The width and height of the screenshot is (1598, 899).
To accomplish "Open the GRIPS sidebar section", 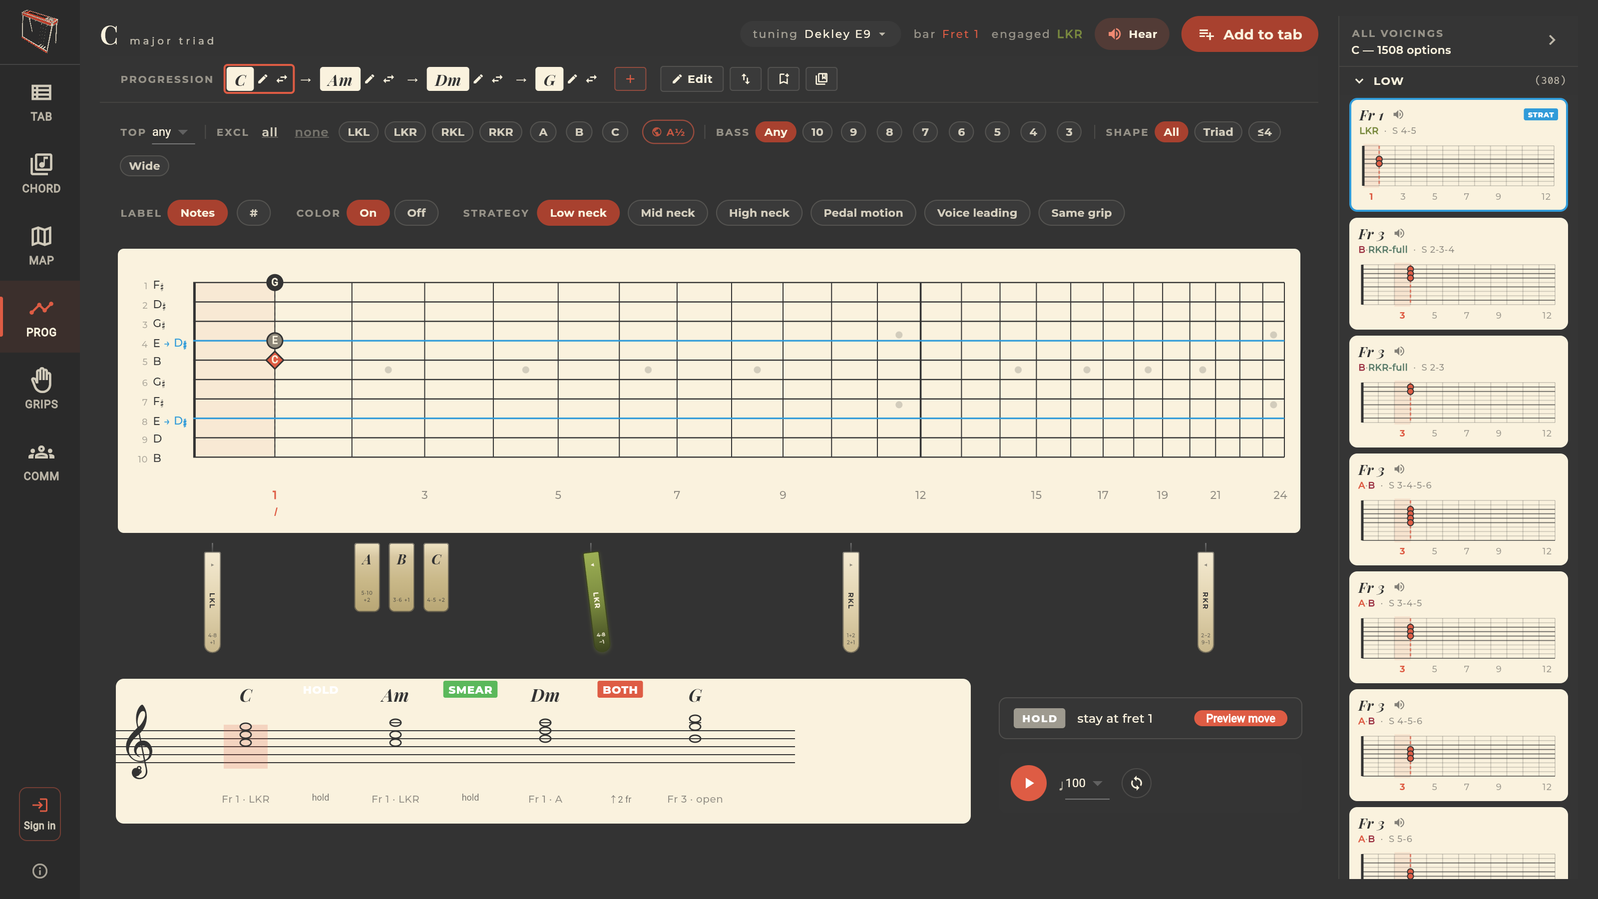I will 41,389.
